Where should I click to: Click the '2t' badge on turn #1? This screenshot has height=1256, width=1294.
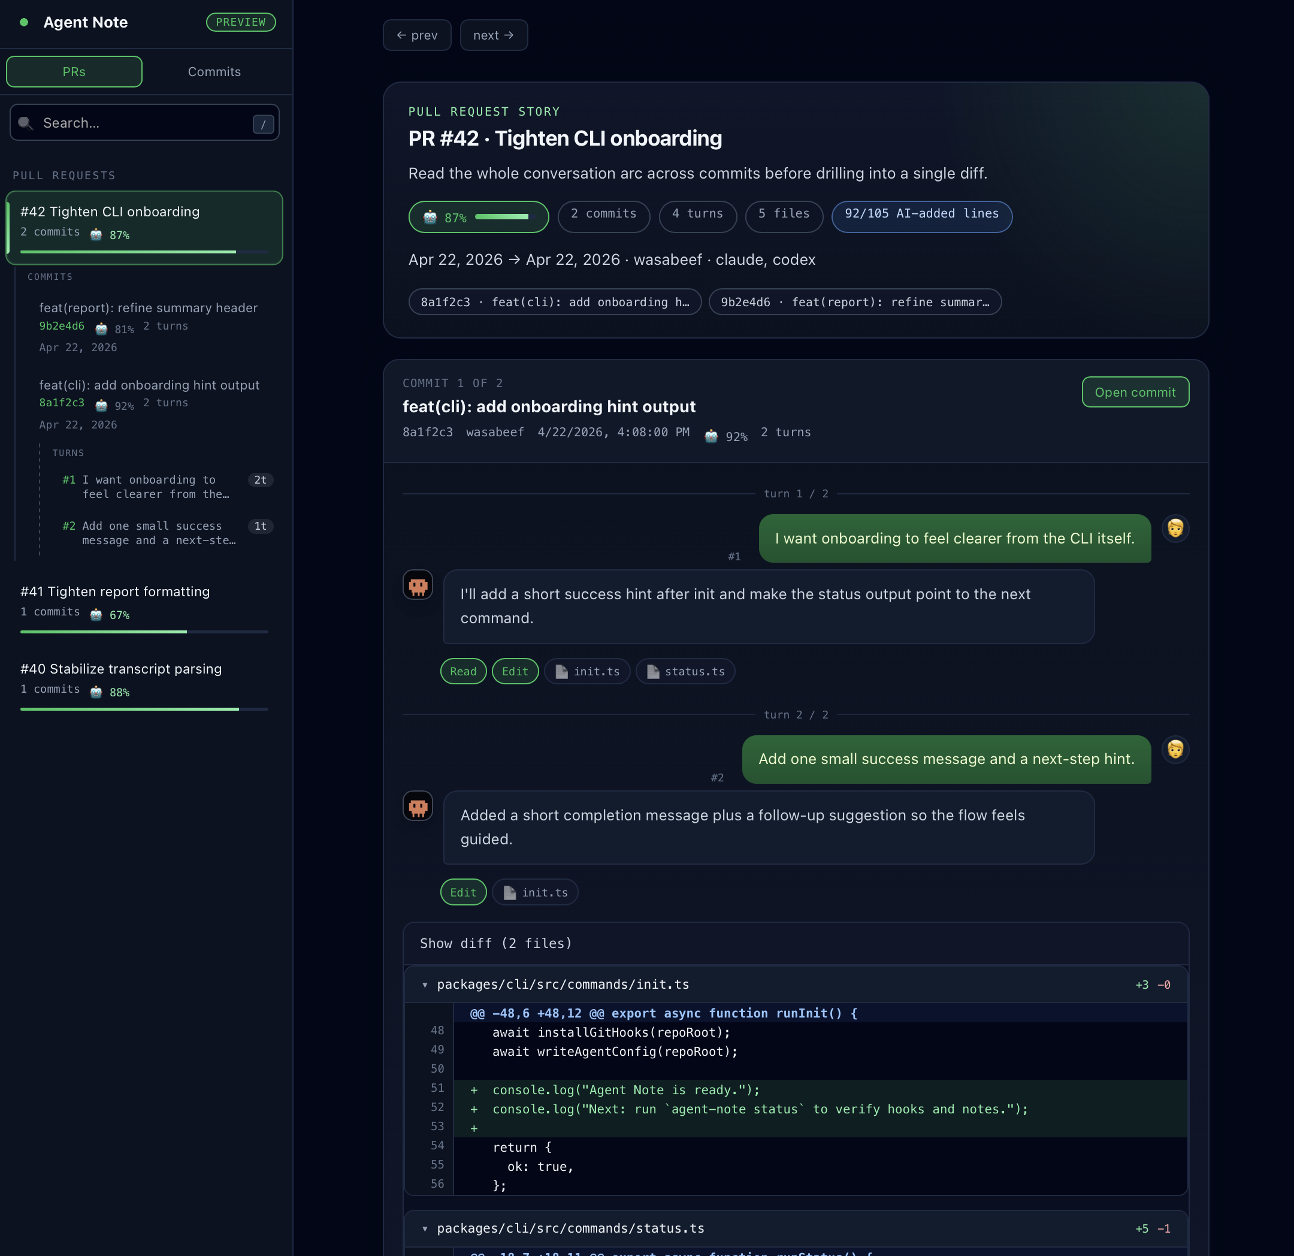click(x=261, y=480)
